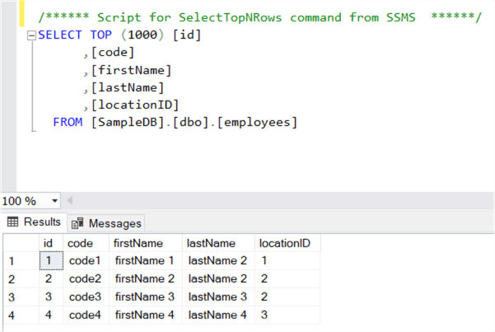Click the Results grid icon

[12, 222]
